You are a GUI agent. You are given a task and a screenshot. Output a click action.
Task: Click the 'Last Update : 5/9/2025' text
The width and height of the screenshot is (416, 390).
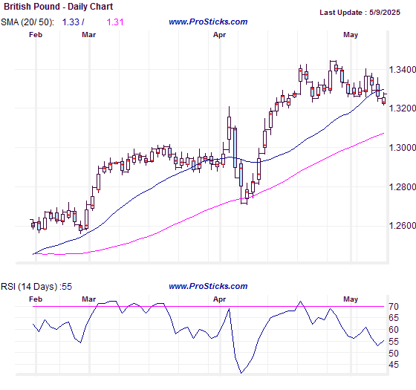(360, 13)
